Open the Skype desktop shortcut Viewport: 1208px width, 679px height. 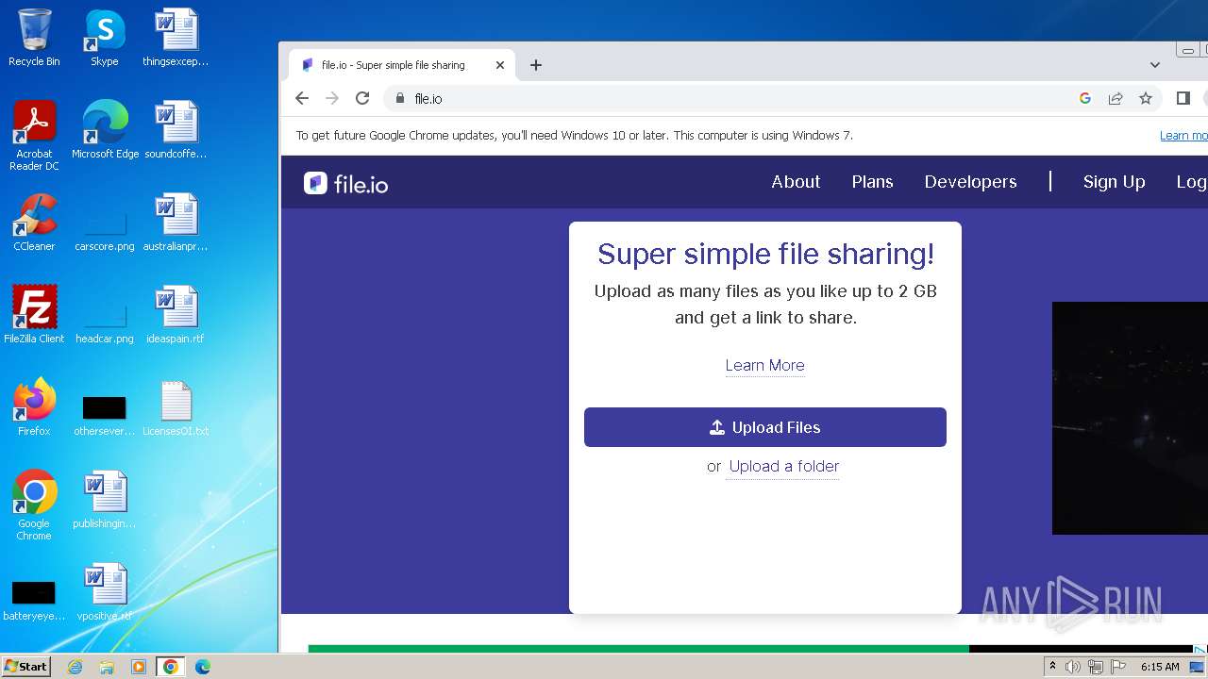tap(105, 38)
